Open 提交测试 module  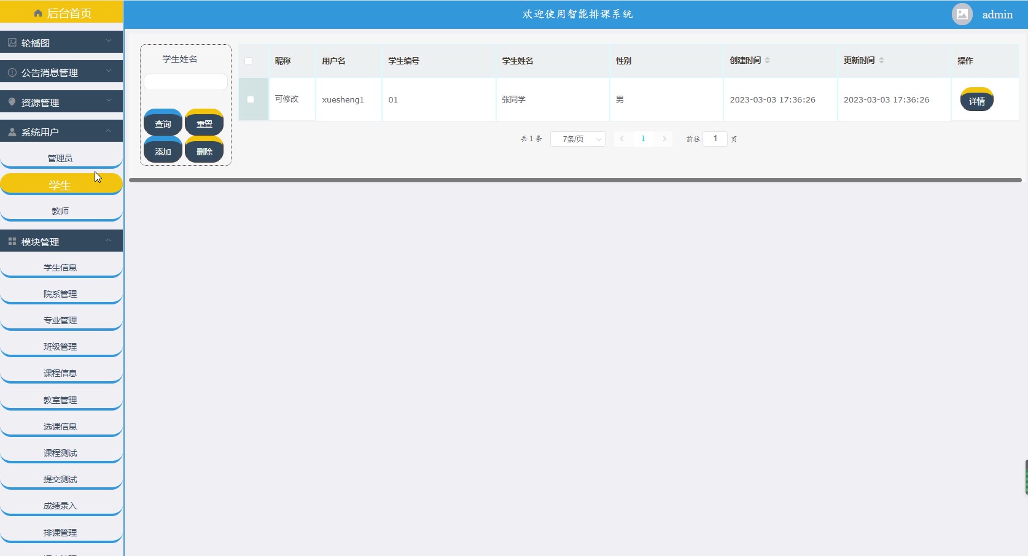(x=61, y=479)
